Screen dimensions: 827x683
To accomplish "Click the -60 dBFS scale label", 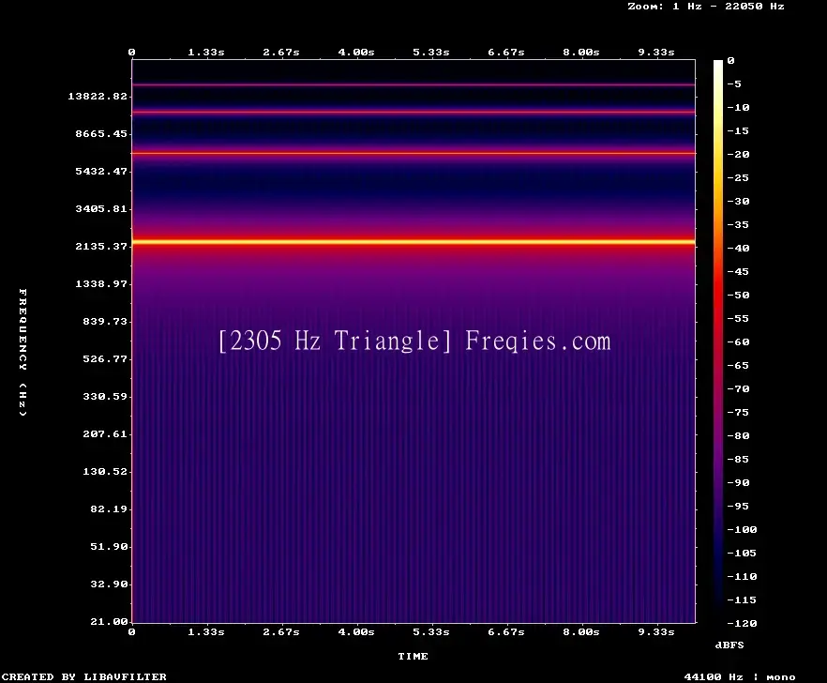I will point(738,342).
